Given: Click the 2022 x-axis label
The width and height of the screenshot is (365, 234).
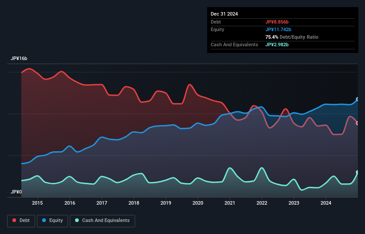Looking at the screenshot, I should click(x=262, y=203).
